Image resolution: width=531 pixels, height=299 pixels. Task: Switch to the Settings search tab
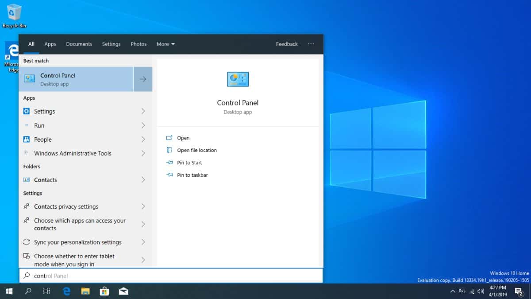click(x=111, y=44)
